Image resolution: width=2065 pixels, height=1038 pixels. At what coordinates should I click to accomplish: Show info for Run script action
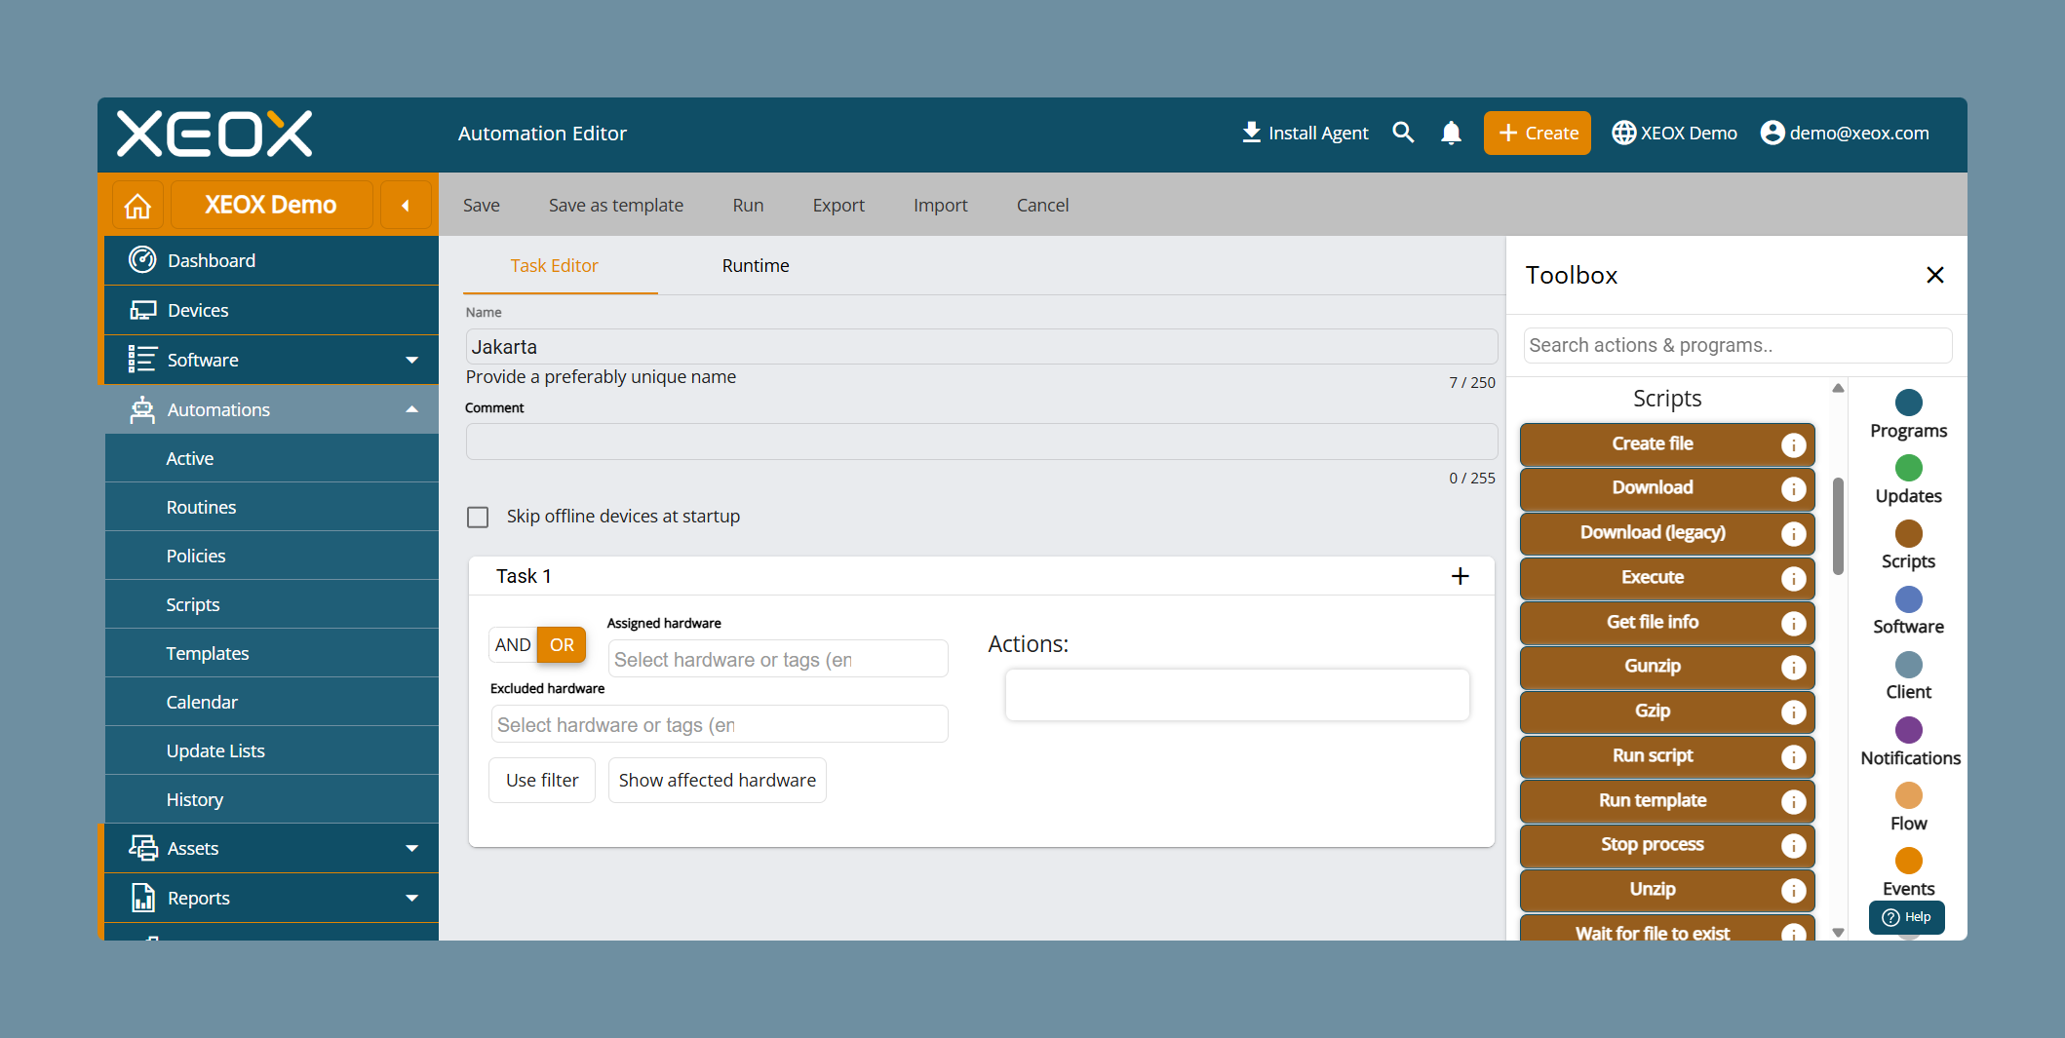(1793, 756)
